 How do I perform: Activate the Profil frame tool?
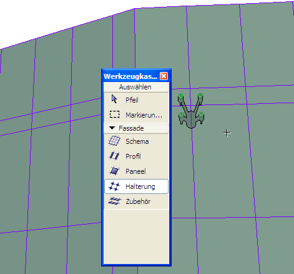click(x=136, y=156)
